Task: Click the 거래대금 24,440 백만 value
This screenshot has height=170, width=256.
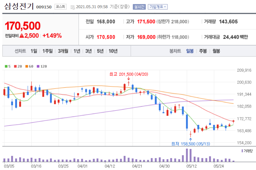Action: [x=235, y=37]
